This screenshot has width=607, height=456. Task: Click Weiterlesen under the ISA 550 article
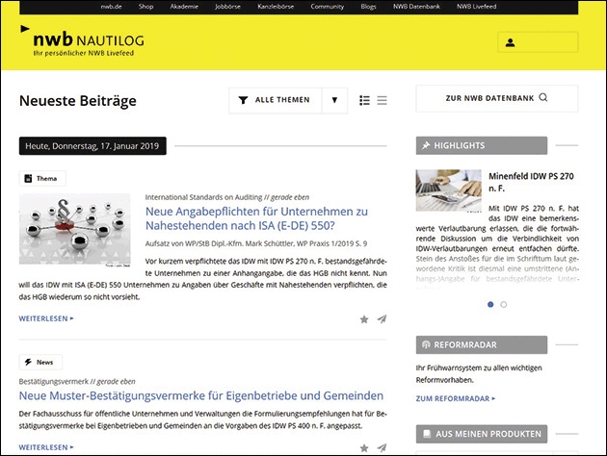pos(46,317)
